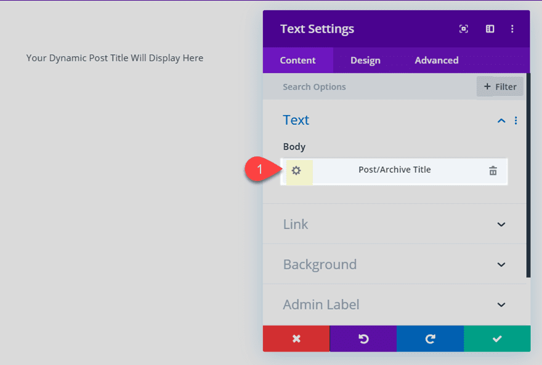Viewport: 542px width, 365px height.
Task: Open the Text section options menu
Action: pyautogui.click(x=516, y=121)
